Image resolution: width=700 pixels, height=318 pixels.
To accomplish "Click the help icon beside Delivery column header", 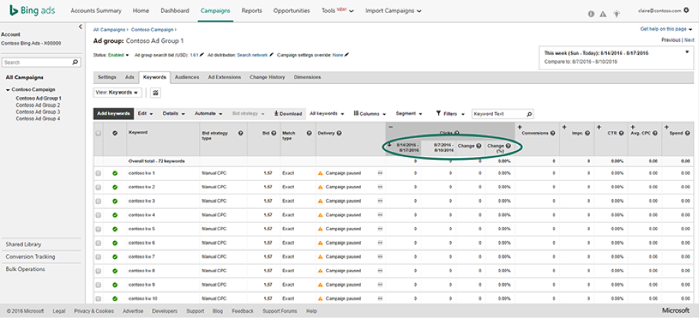I will (x=339, y=133).
